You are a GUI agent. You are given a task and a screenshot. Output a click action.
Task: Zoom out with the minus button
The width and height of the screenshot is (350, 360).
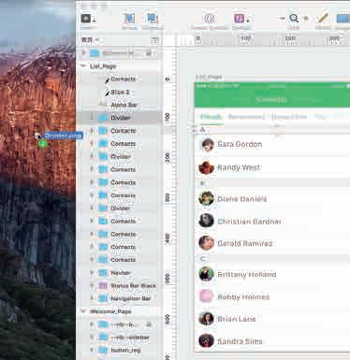pos(283,19)
